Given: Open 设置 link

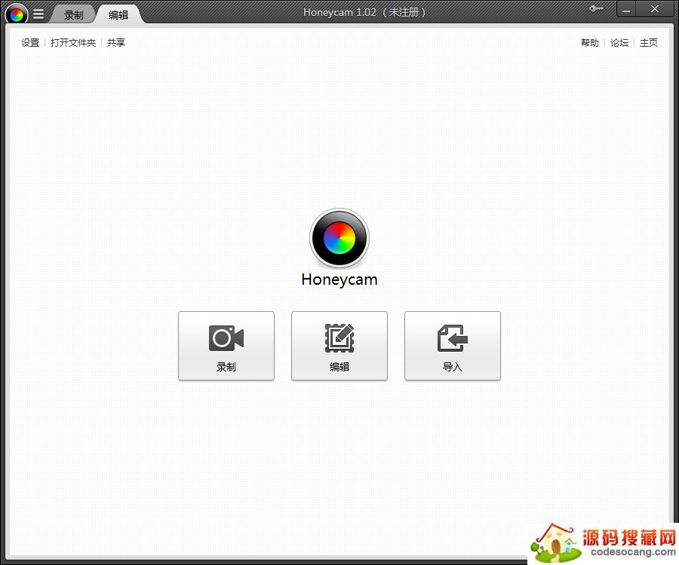Looking at the screenshot, I should (x=30, y=42).
